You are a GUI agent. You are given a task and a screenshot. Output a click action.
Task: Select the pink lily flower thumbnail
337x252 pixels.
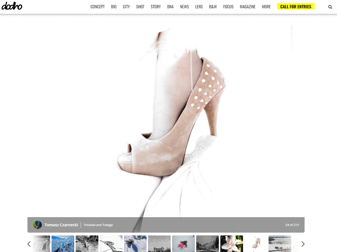tap(232, 244)
